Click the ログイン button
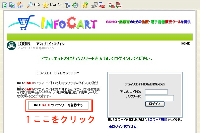Image resolution: width=200 pixels, height=133 pixels. pyautogui.click(x=155, y=104)
